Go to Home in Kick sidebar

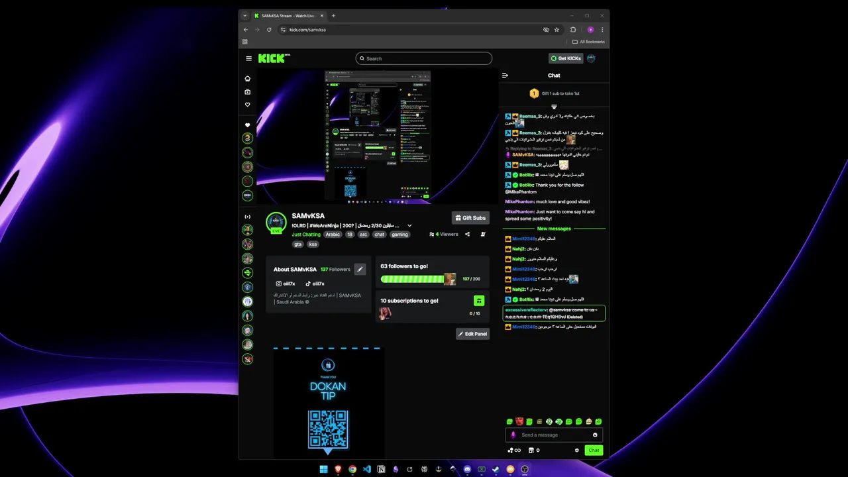pos(248,78)
